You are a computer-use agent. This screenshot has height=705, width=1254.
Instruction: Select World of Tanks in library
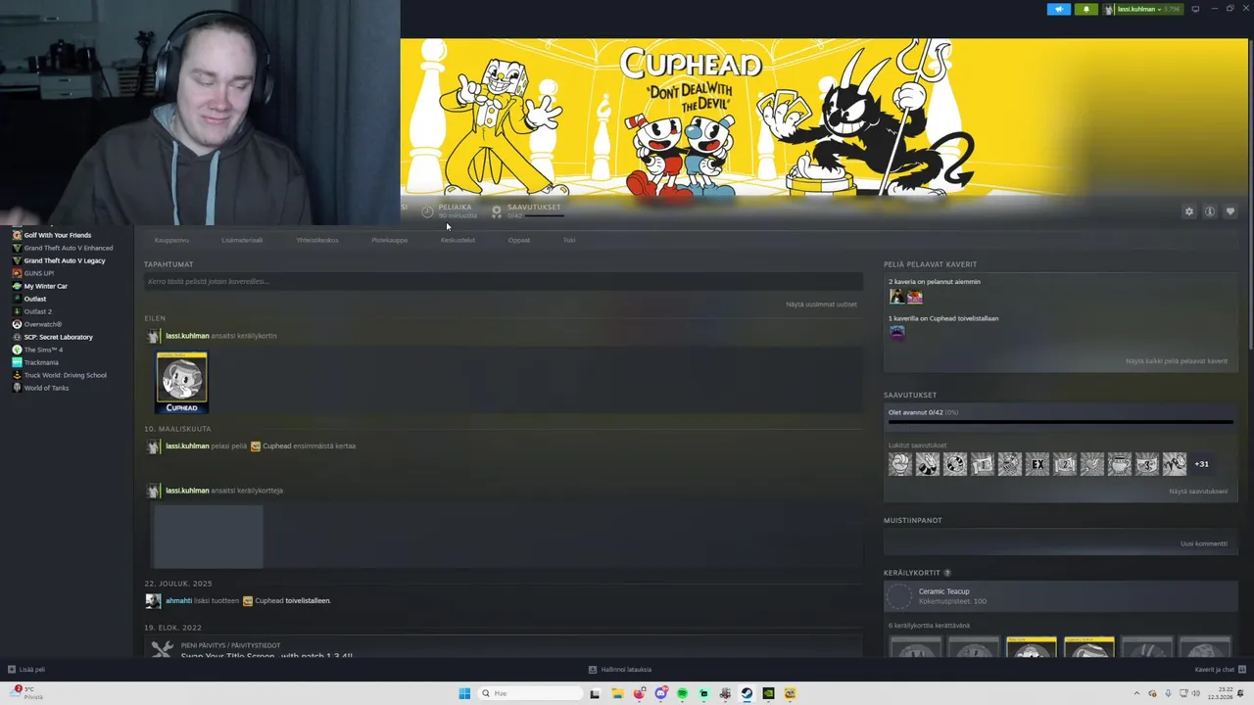46,388
